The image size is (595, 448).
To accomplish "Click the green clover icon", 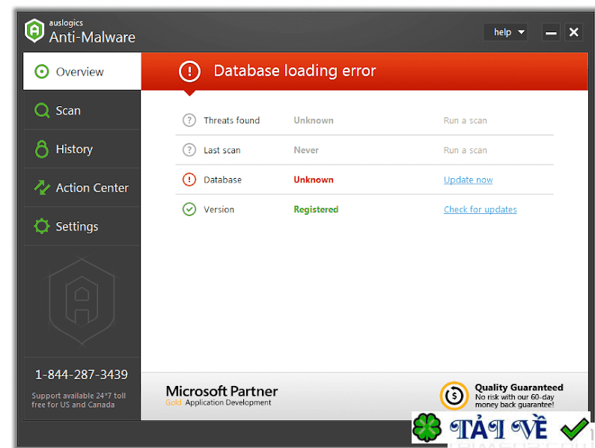I will (427, 428).
